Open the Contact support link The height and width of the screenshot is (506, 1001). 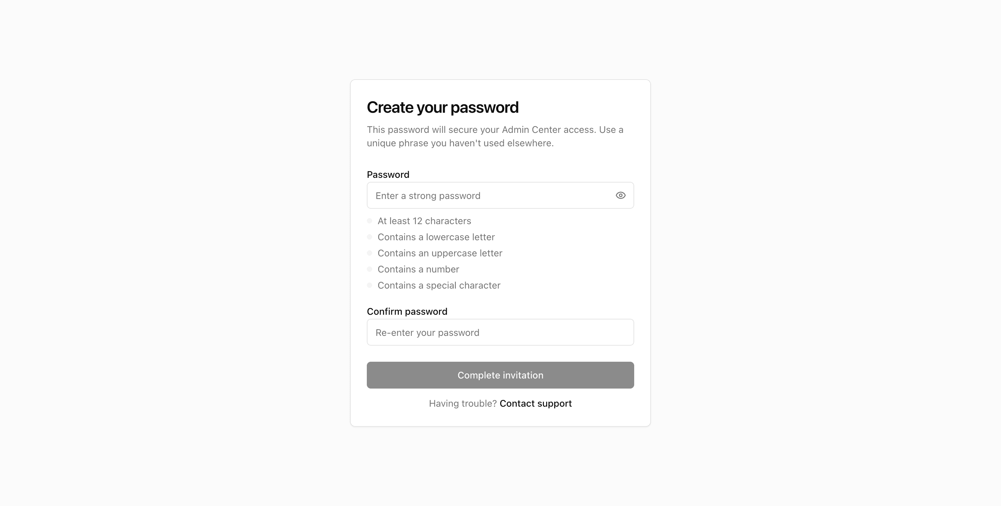pyautogui.click(x=535, y=403)
